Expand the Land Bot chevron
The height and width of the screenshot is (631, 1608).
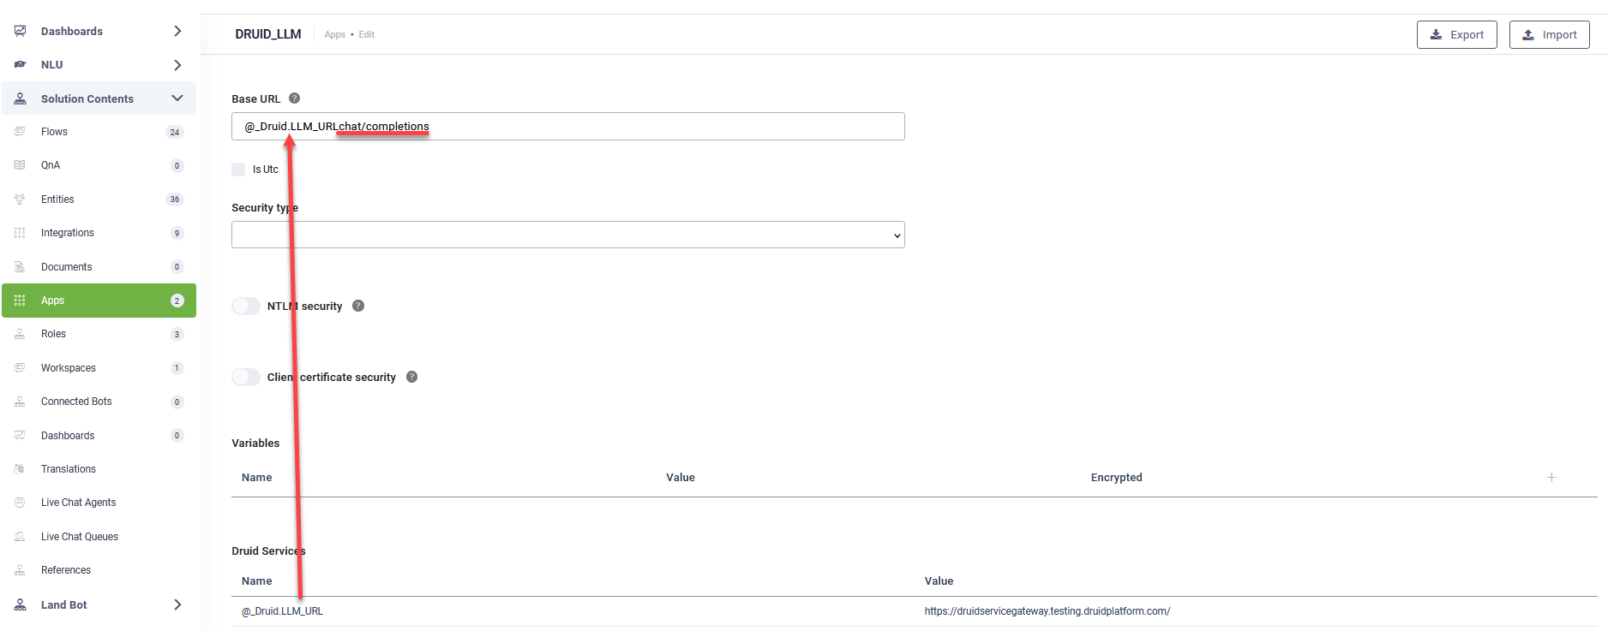(x=177, y=604)
